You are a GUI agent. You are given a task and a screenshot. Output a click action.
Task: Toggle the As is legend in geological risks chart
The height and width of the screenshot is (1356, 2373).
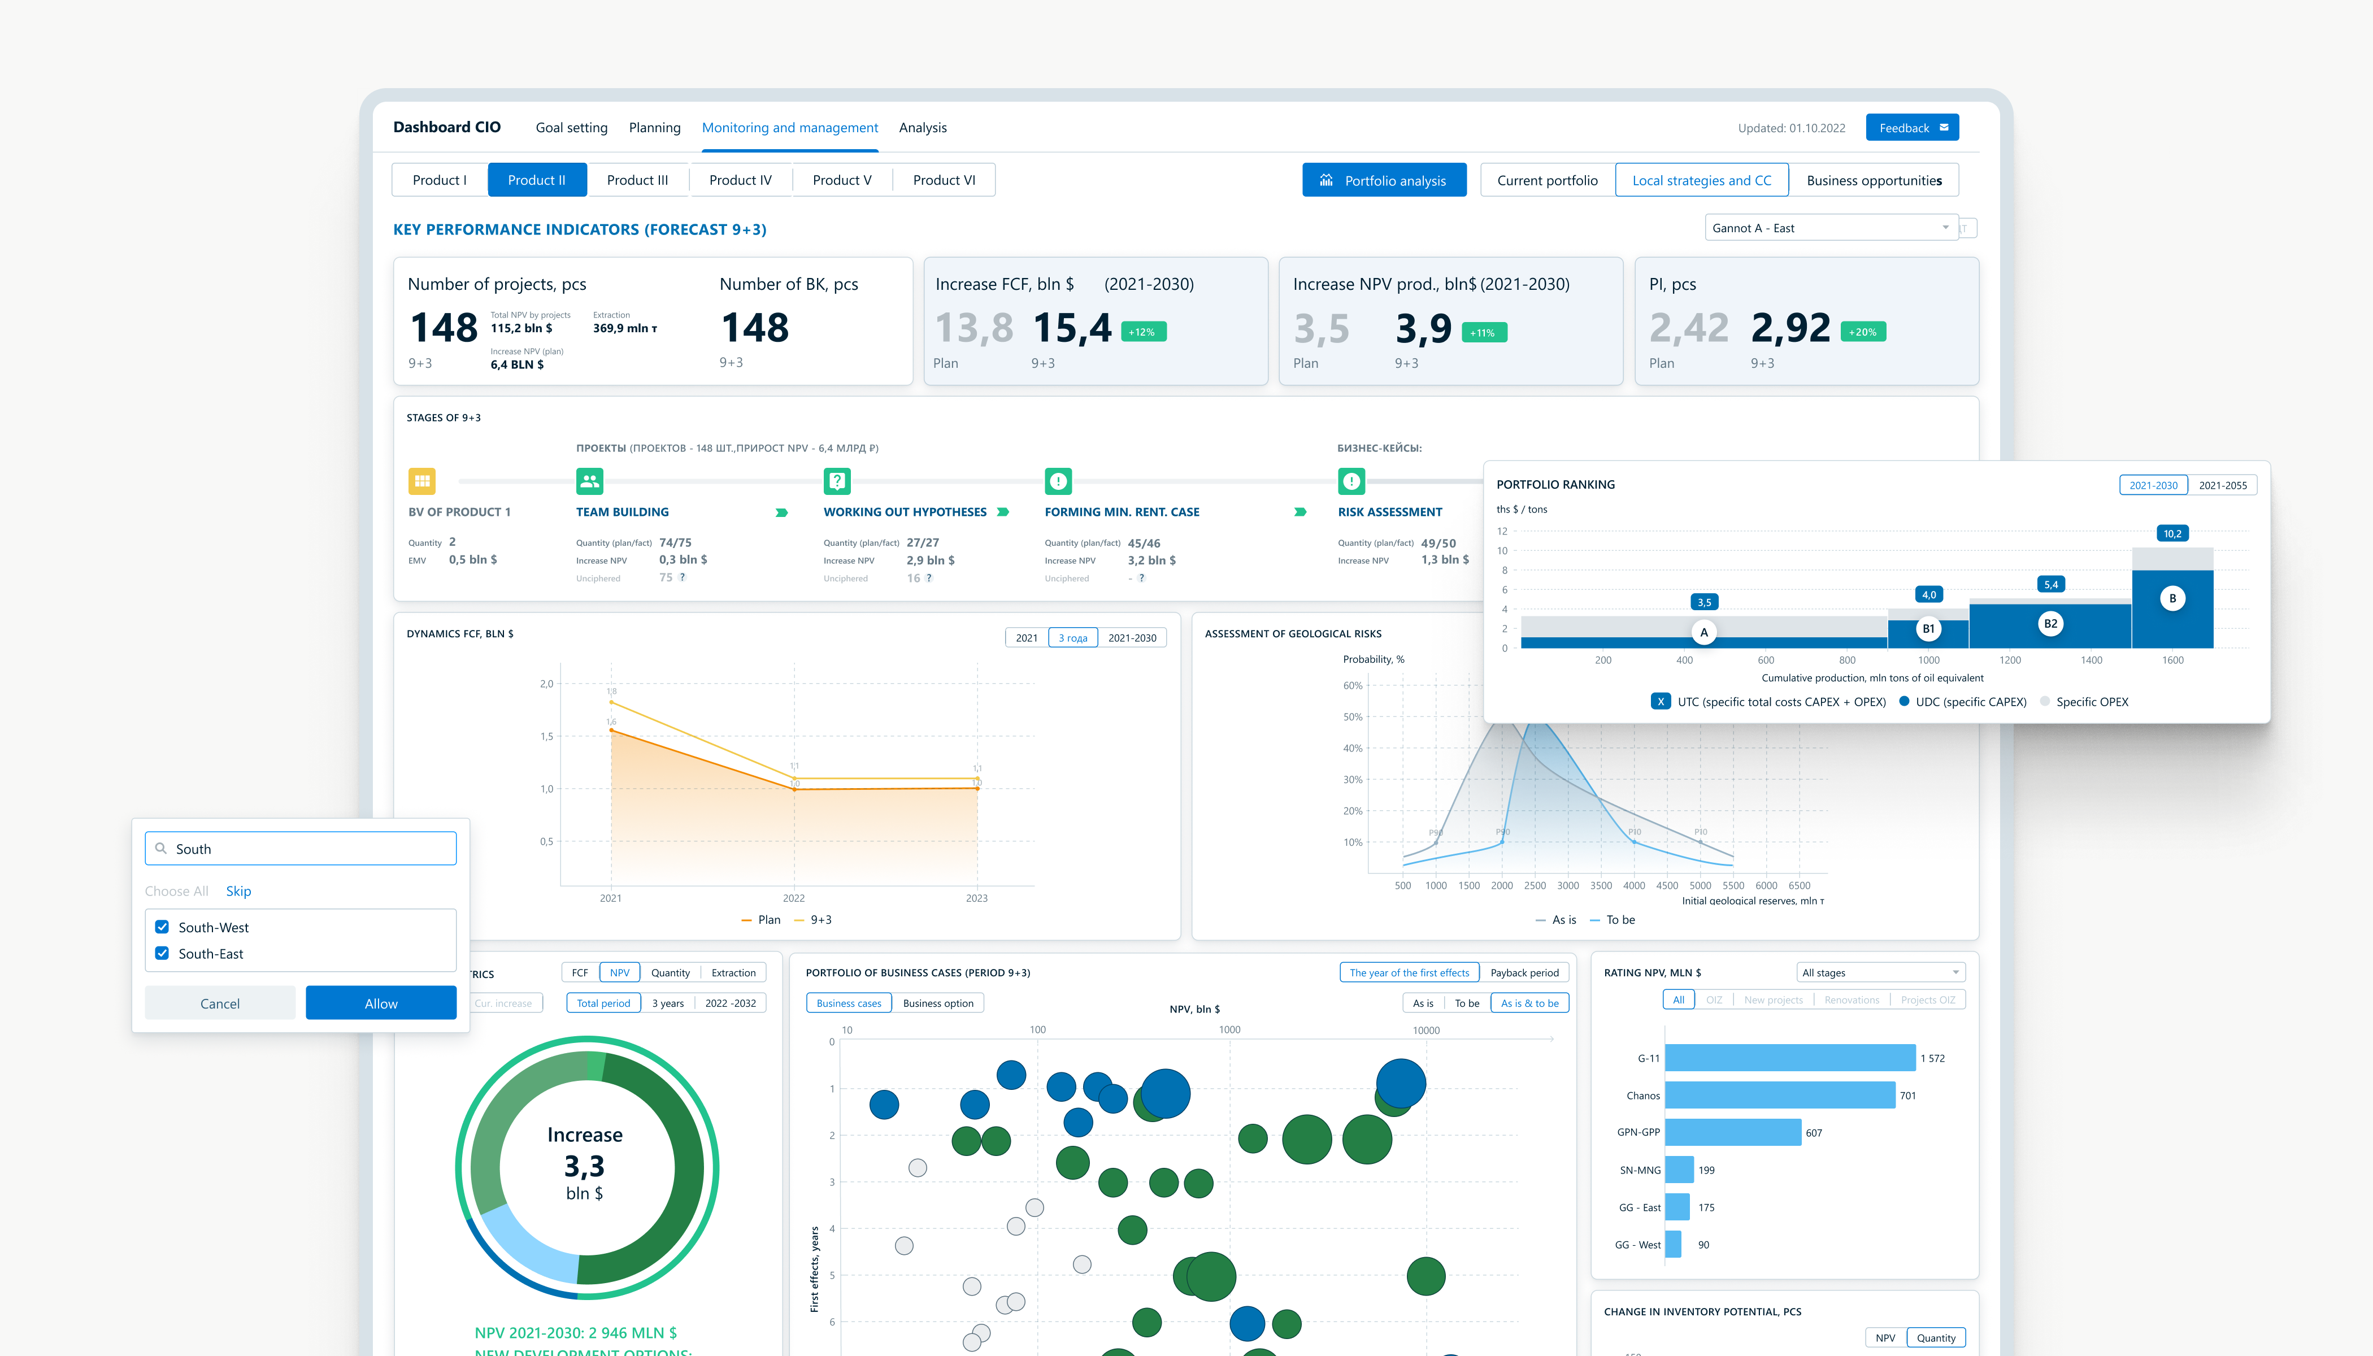coord(1556,919)
